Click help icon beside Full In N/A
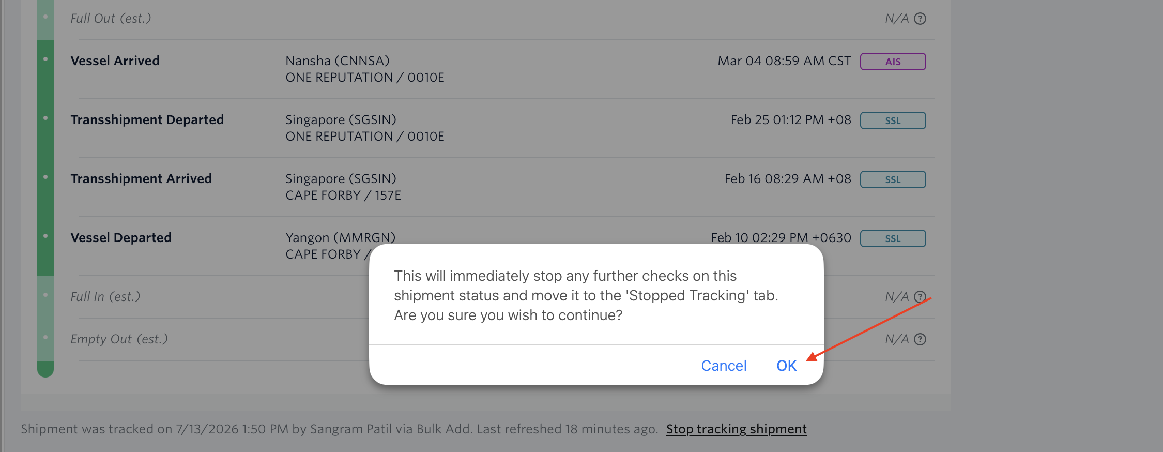Screen dimensions: 1163x452 click(920, 297)
